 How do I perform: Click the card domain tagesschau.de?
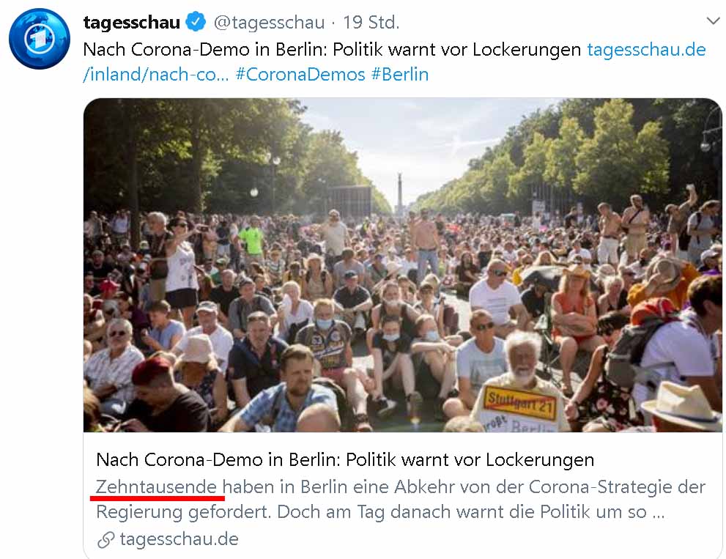click(179, 539)
